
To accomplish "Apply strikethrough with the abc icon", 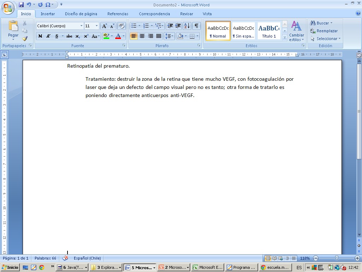I will pyautogui.click(x=69, y=36).
